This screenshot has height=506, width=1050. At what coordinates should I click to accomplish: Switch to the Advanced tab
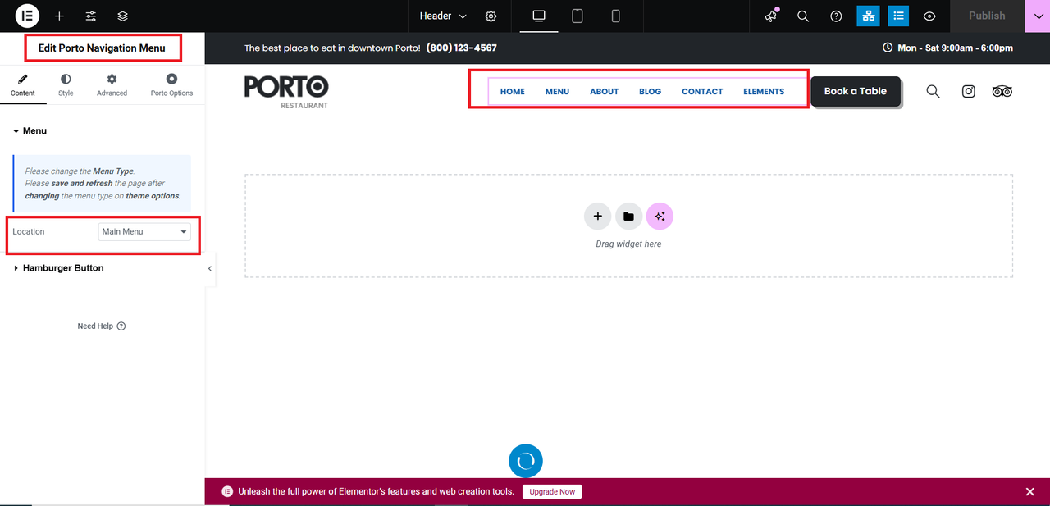click(x=112, y=84)
